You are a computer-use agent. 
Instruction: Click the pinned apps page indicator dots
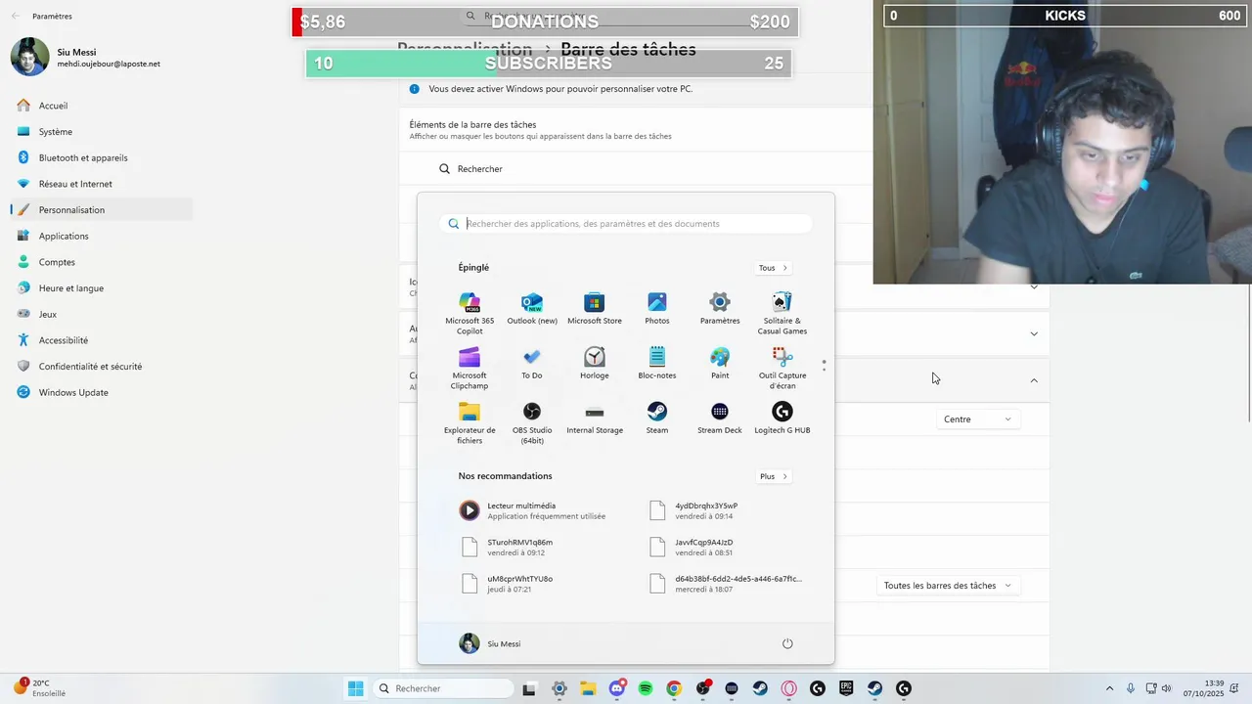pyautogui.click(x=824, y=365)
